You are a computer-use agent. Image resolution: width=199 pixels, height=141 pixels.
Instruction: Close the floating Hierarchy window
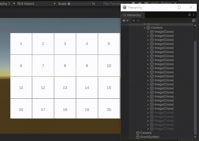(x=191, y=7)
